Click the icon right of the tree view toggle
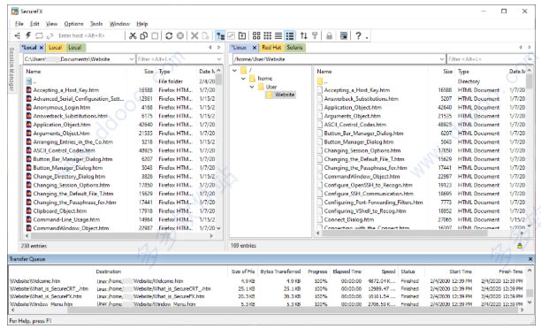Screen dimensions: 541x329 click(232, 35)
